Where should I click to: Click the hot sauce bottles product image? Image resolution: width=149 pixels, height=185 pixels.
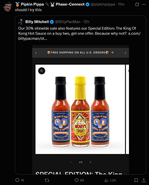(80, 109)
